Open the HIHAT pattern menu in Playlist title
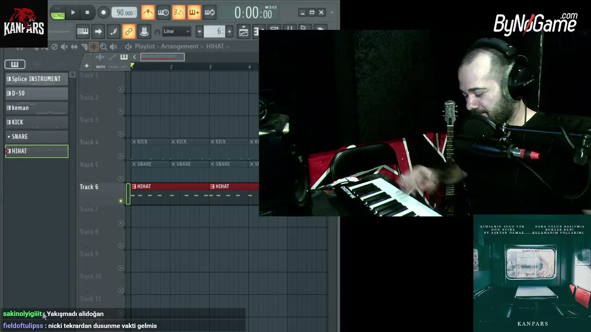This screenshot has height=332, width=591. [x=218, y=47]
